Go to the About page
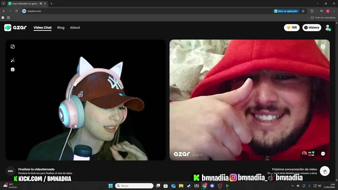 point(75,27)
